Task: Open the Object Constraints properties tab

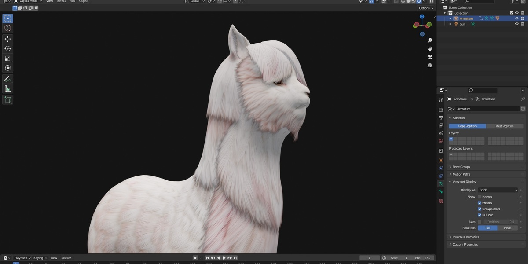Action: coord(441,176)
